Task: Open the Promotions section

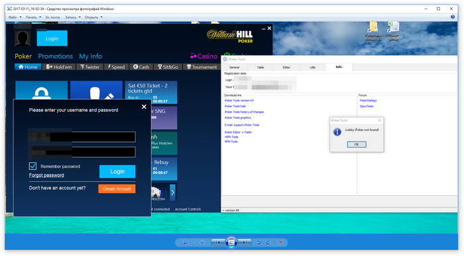Action: tap(55, 56)
